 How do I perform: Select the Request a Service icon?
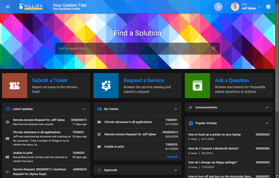[x=106, y=85]
